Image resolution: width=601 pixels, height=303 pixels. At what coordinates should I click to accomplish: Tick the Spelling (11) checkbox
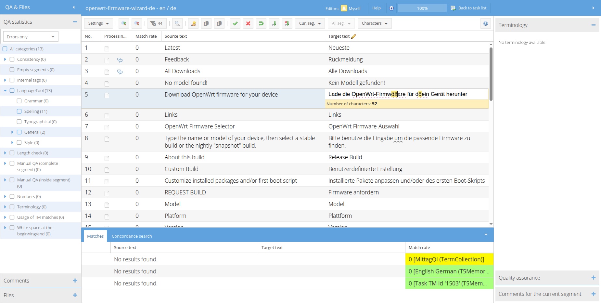tap(19, 111)
